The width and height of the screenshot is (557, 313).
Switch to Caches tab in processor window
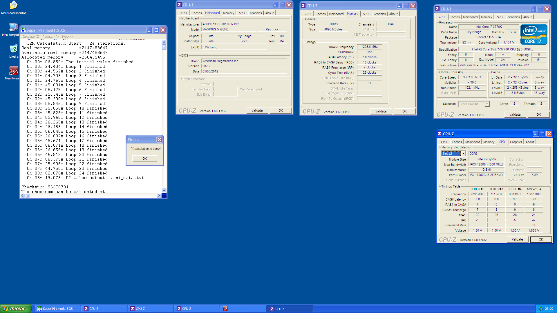[x=454, y=17]
